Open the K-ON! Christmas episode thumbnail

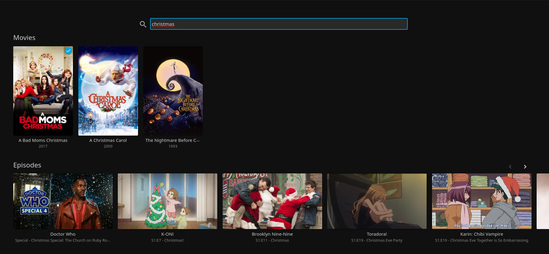pos(168,201)
